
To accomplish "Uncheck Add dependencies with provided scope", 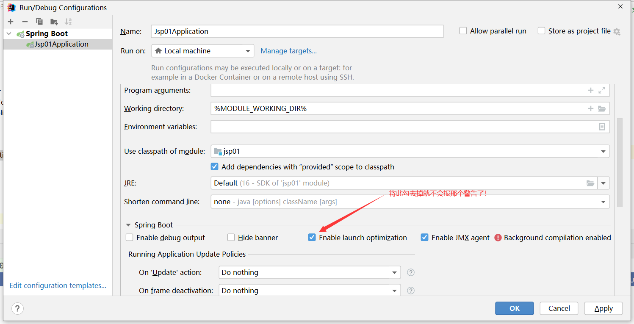I will 214,167.
